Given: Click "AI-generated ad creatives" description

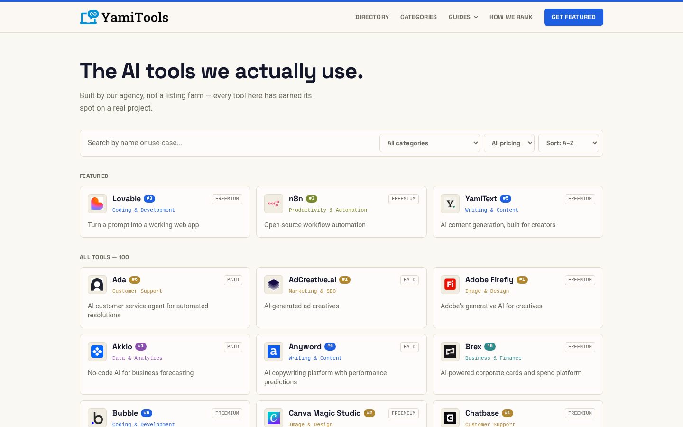Looking at the screenshot, I should click(x=302, y=306).
